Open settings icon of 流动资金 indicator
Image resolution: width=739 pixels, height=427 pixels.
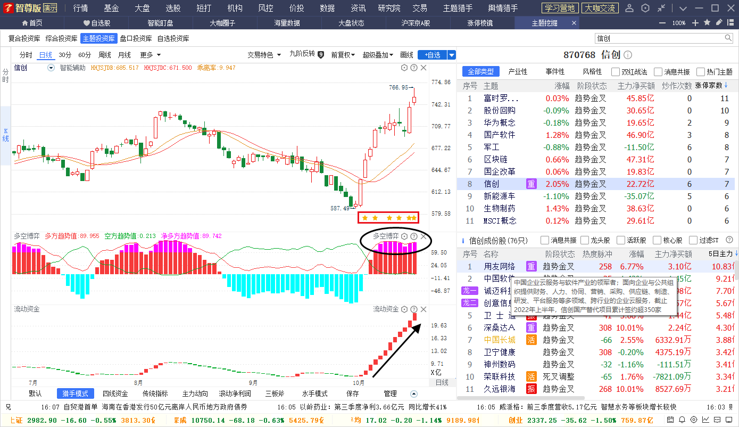(x=404, y=309)
